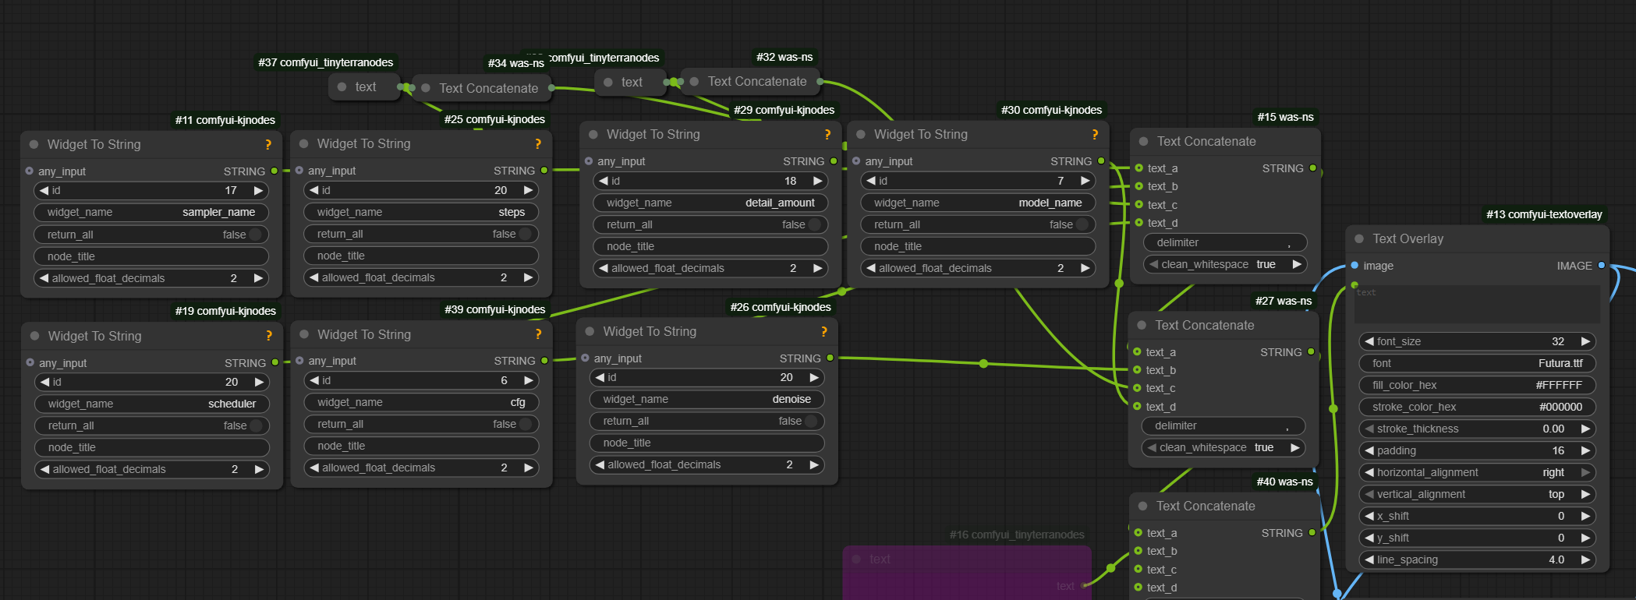Select the #37 comfyui_tinyterranodes badge

326,62
